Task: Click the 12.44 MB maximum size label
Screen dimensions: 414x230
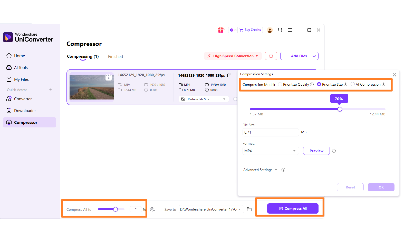Action: (377, 114)
